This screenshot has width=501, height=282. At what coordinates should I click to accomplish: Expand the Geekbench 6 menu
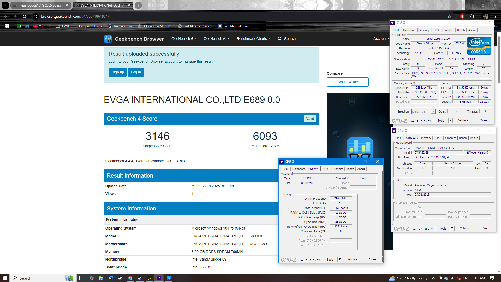pyautogui.click(x=184, y=39)
